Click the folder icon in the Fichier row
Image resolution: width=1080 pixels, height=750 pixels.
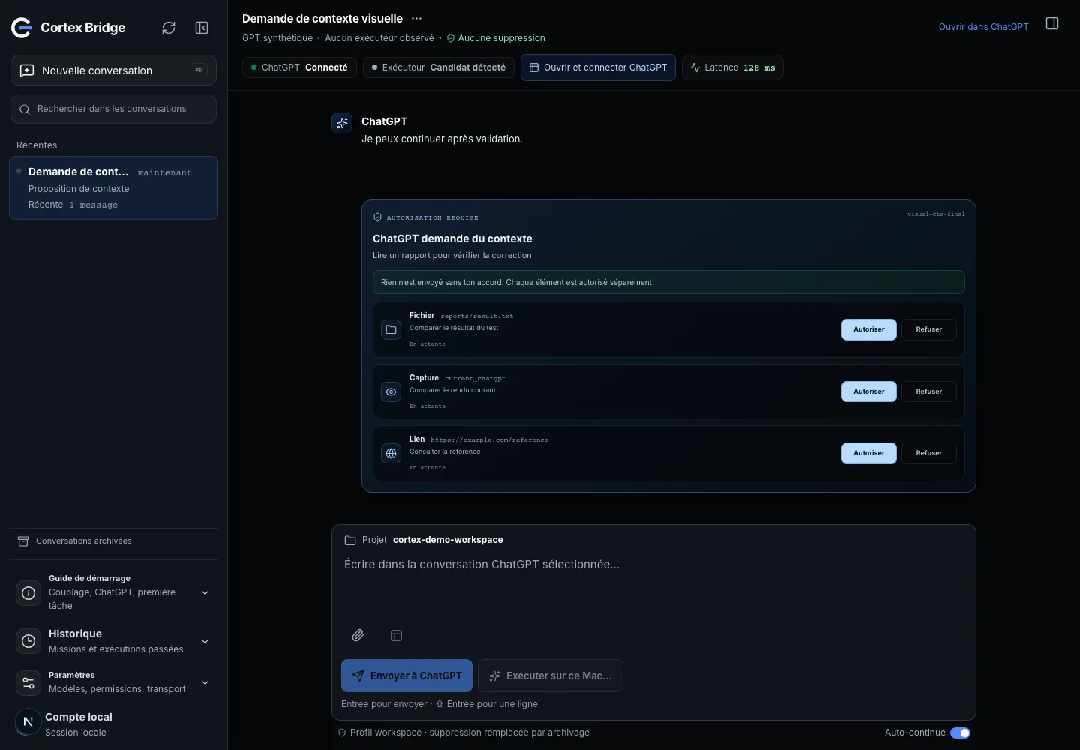[x=391, y=329]
